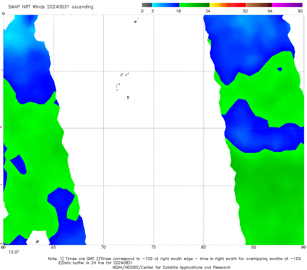
Task: Click longitude label '65' on bottom axis
Action: (53, 247)
